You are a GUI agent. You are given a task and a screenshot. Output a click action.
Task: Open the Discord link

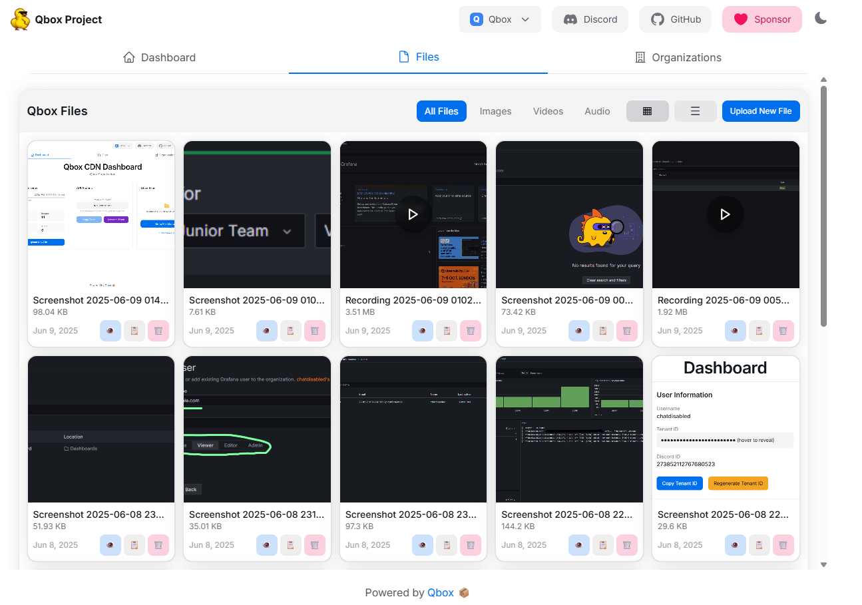tap(590, 19)
